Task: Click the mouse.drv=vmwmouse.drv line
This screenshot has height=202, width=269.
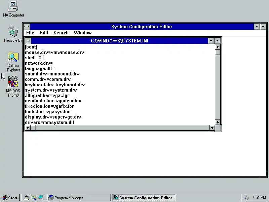Action: (54, 52)
